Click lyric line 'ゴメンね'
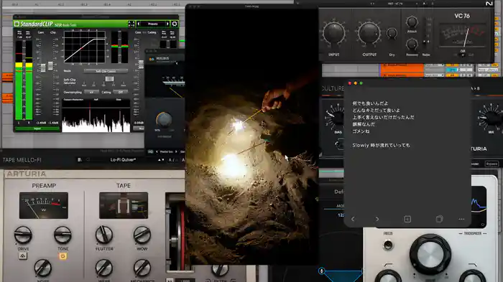 pos(361,131)
